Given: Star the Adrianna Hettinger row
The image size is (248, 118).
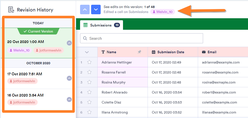Looking at the screenshot, I should (x=89, y=62).
